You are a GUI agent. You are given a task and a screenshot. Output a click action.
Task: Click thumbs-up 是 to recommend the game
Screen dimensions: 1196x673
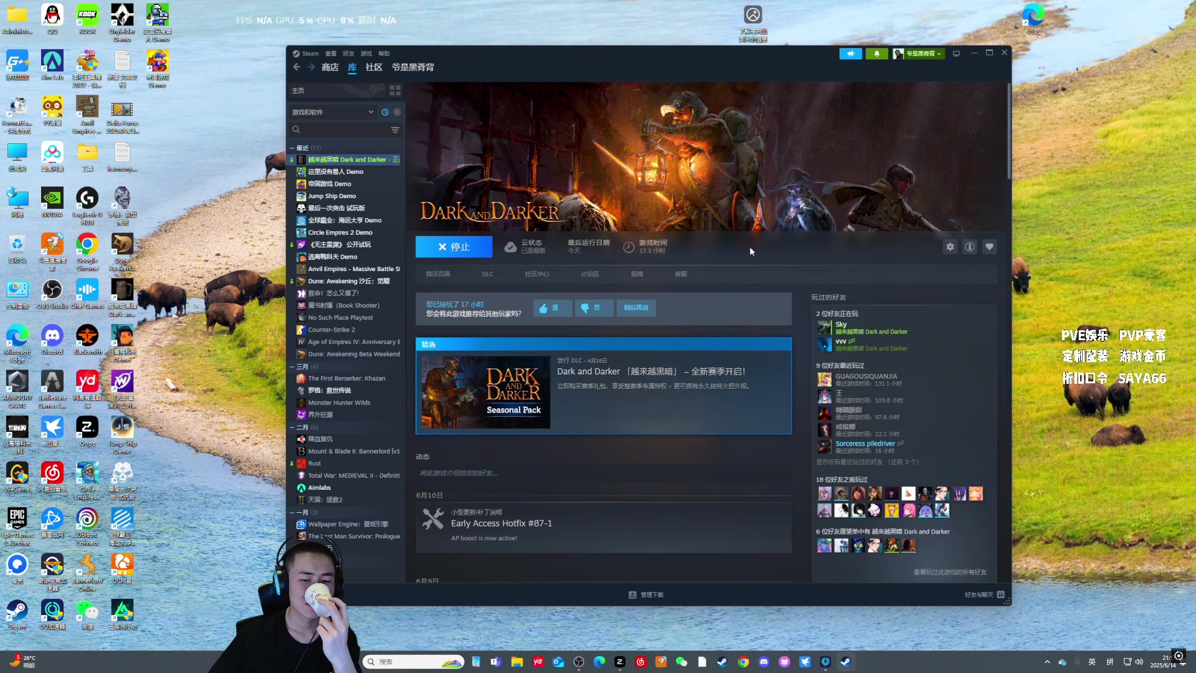(552, 308)
